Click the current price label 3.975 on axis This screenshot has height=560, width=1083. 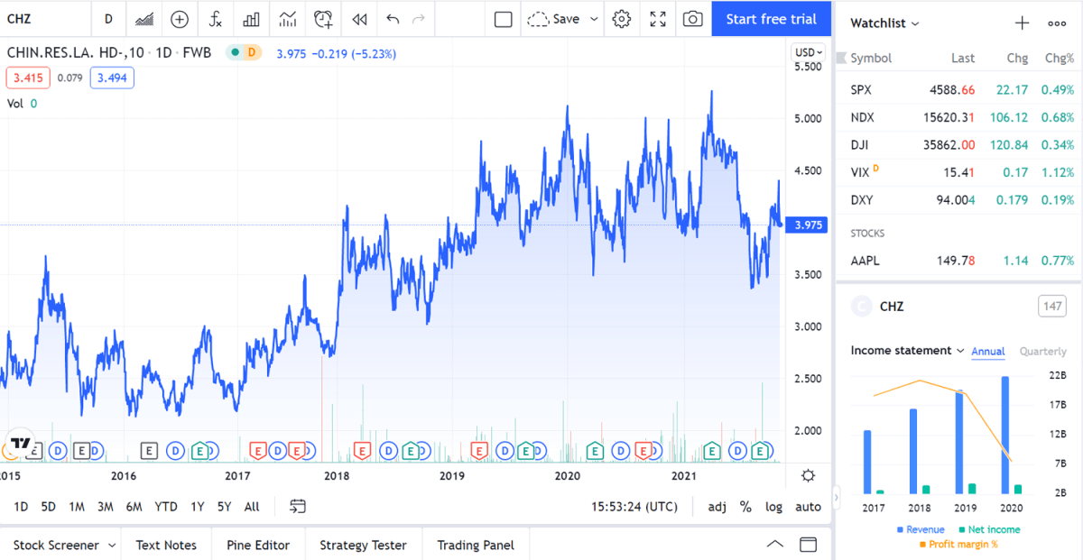click(x=809, y=225)
